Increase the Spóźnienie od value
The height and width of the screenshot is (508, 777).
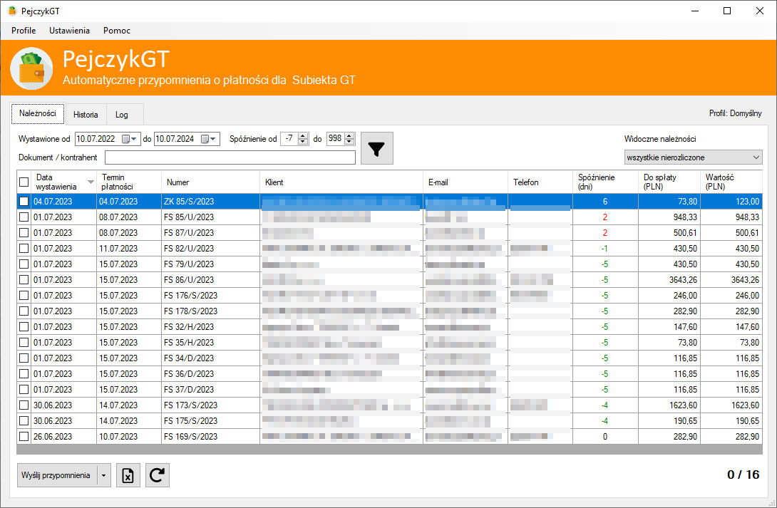pyautogui.click(x=303, y=136)
